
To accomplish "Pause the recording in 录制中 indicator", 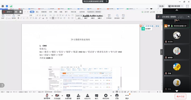I will 16,12.
